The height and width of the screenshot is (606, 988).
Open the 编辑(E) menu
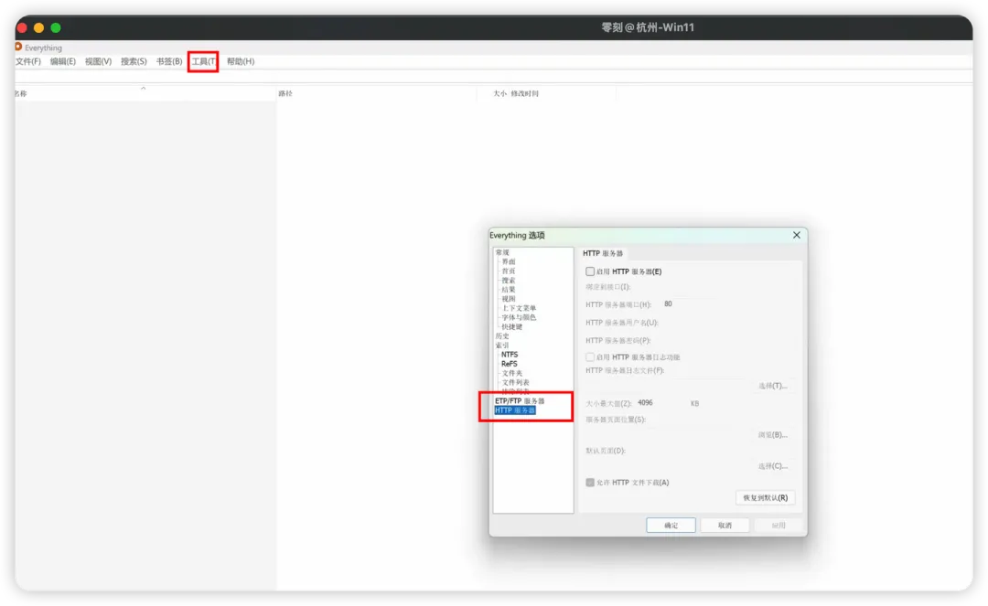pyautogui.click(x=62, y=61)
